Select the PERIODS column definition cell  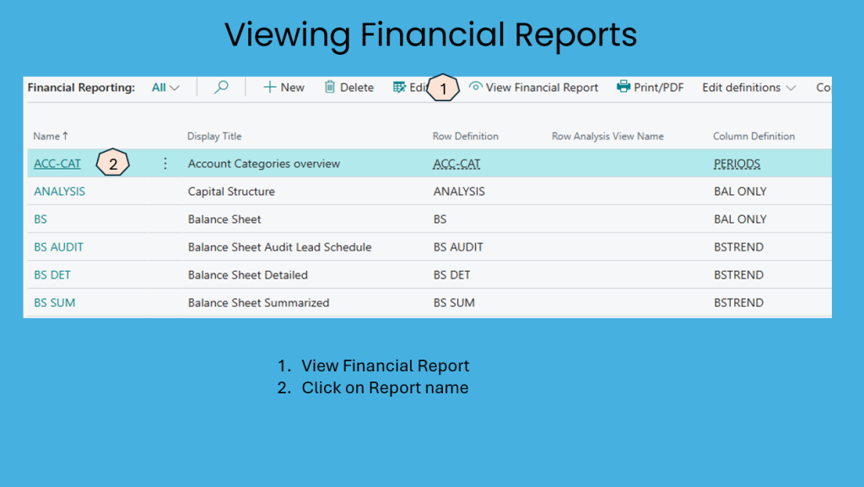pyautogui.click(x=737, y=164)
